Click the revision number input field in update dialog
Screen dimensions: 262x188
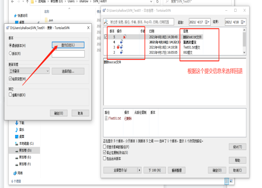coord(68,54)
